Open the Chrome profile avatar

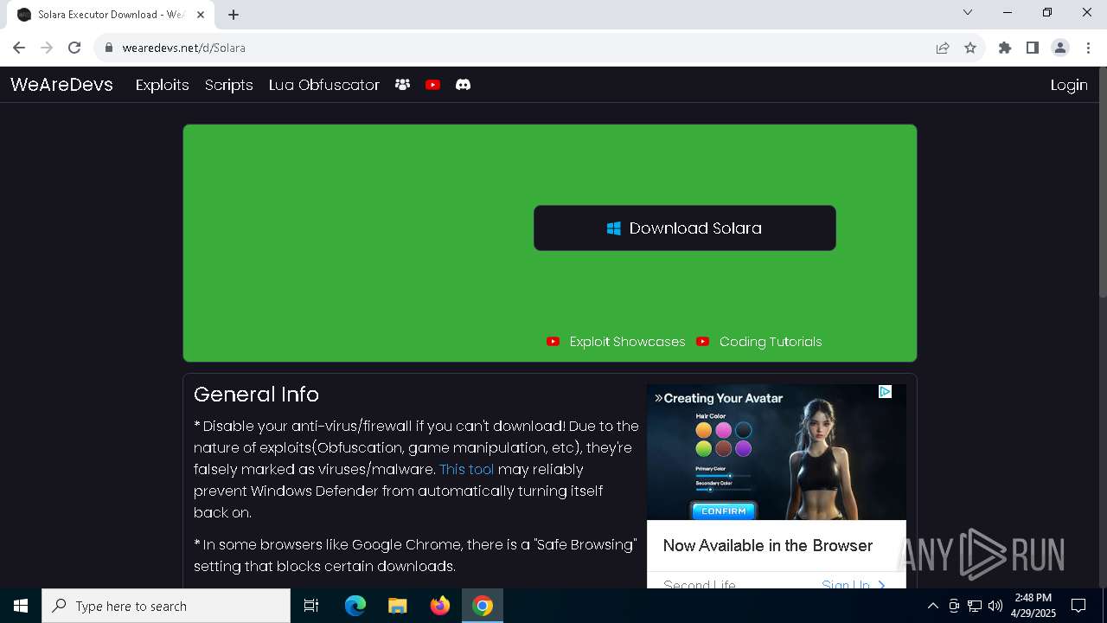coord(1060,48)
